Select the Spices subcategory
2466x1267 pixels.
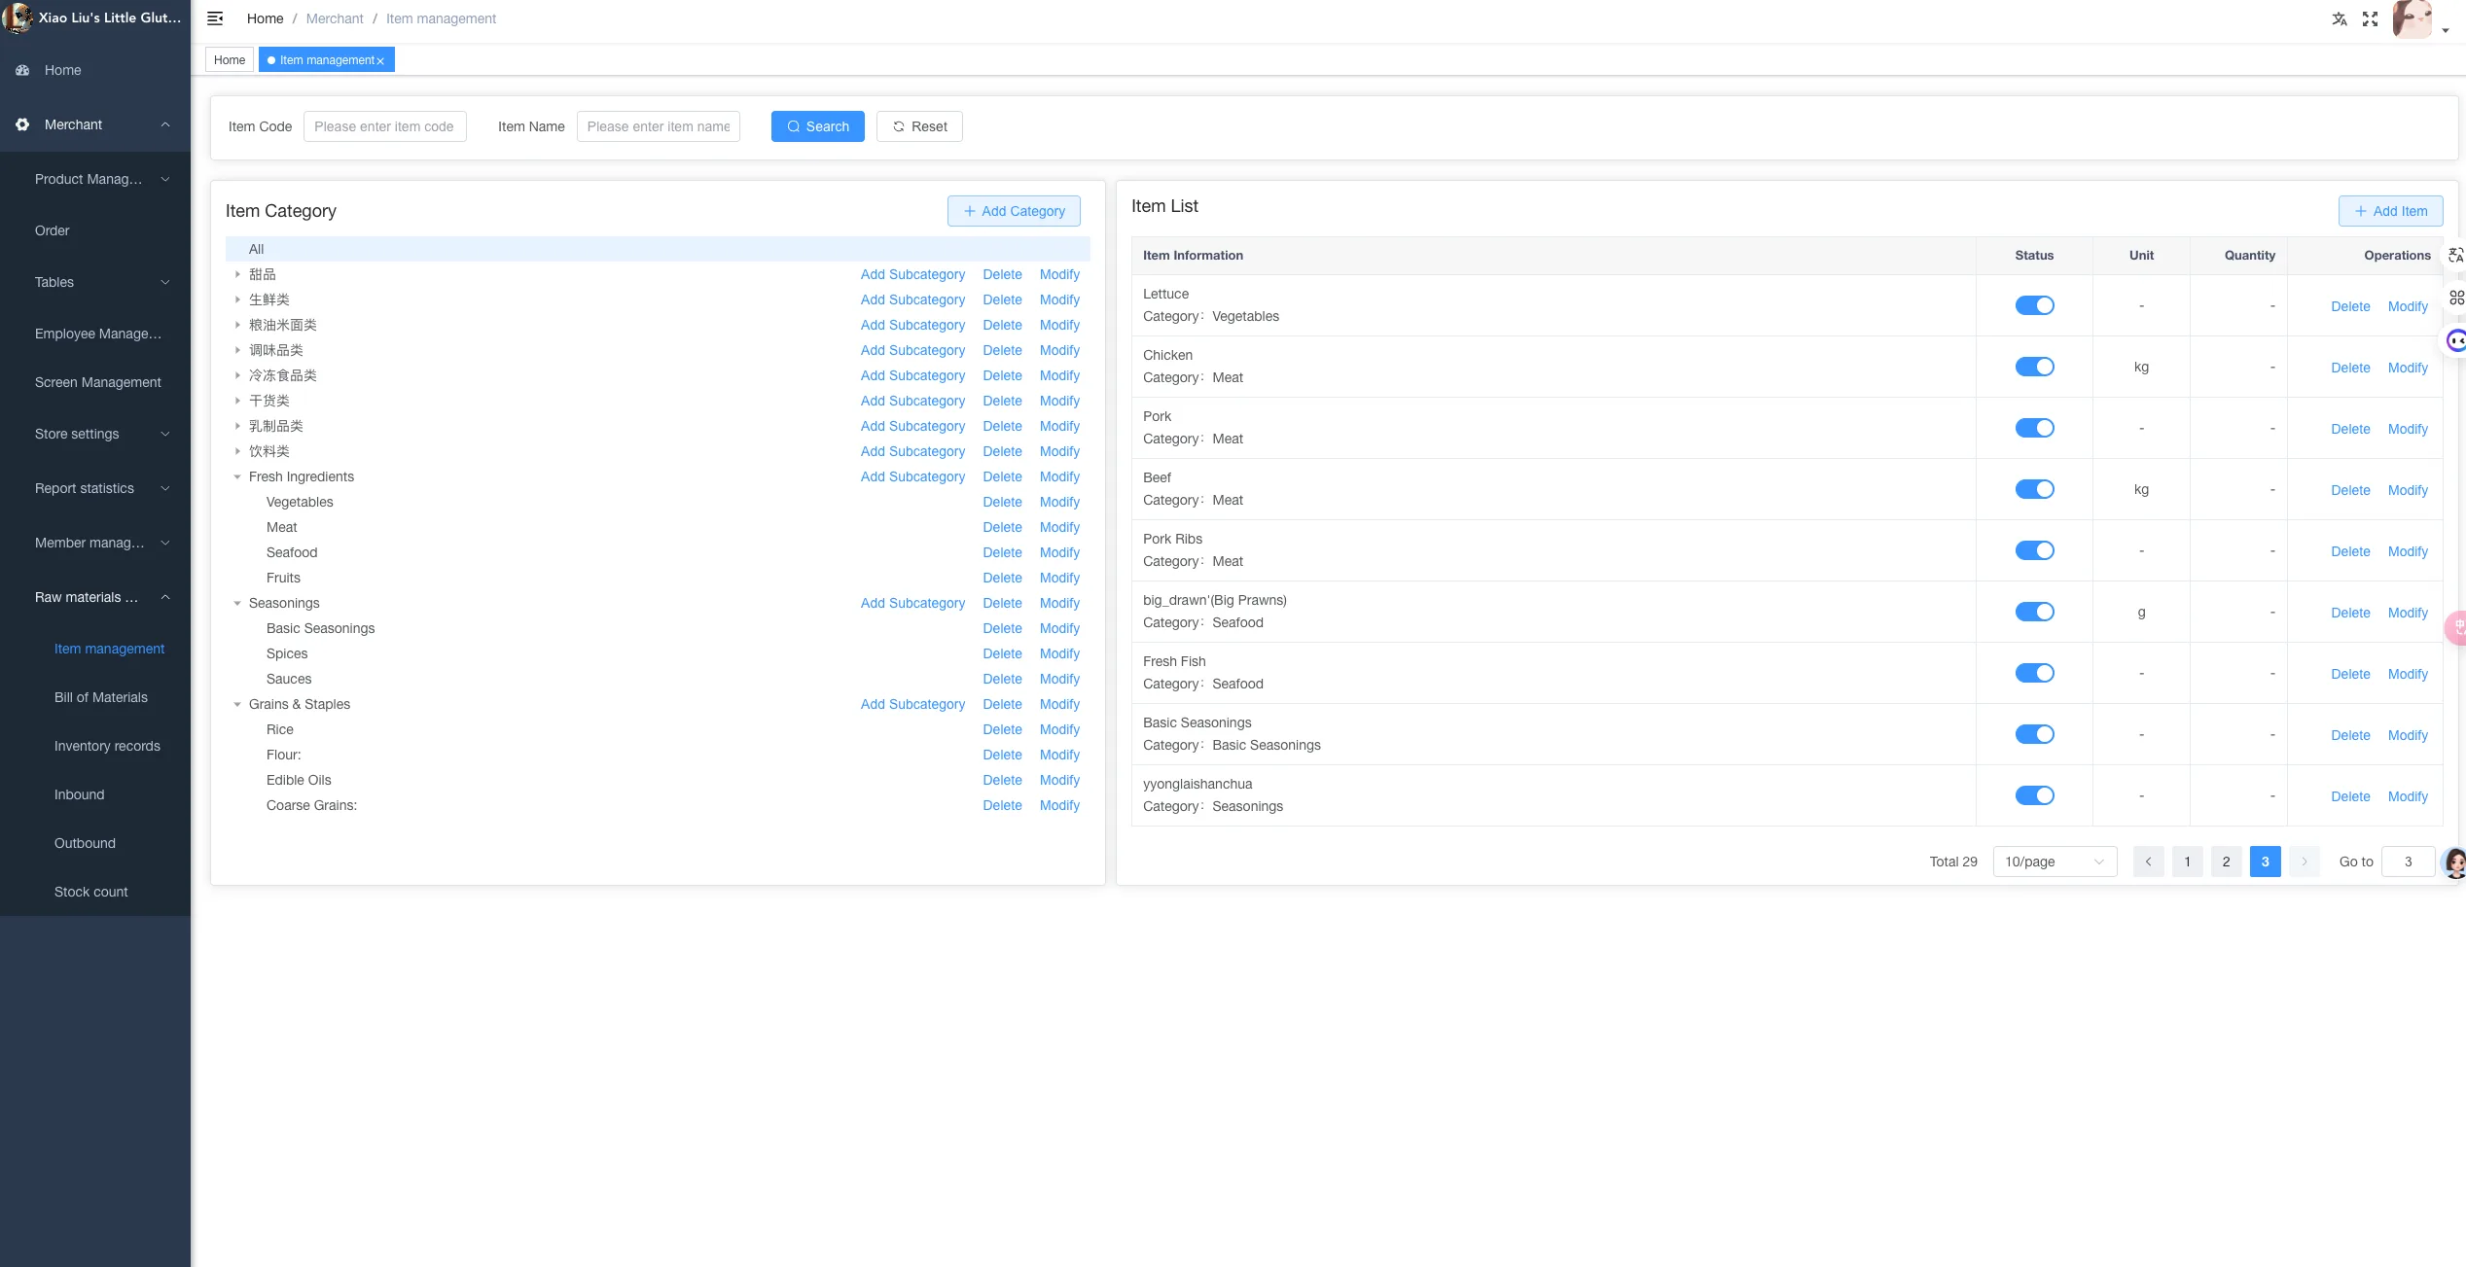point(287,653)
